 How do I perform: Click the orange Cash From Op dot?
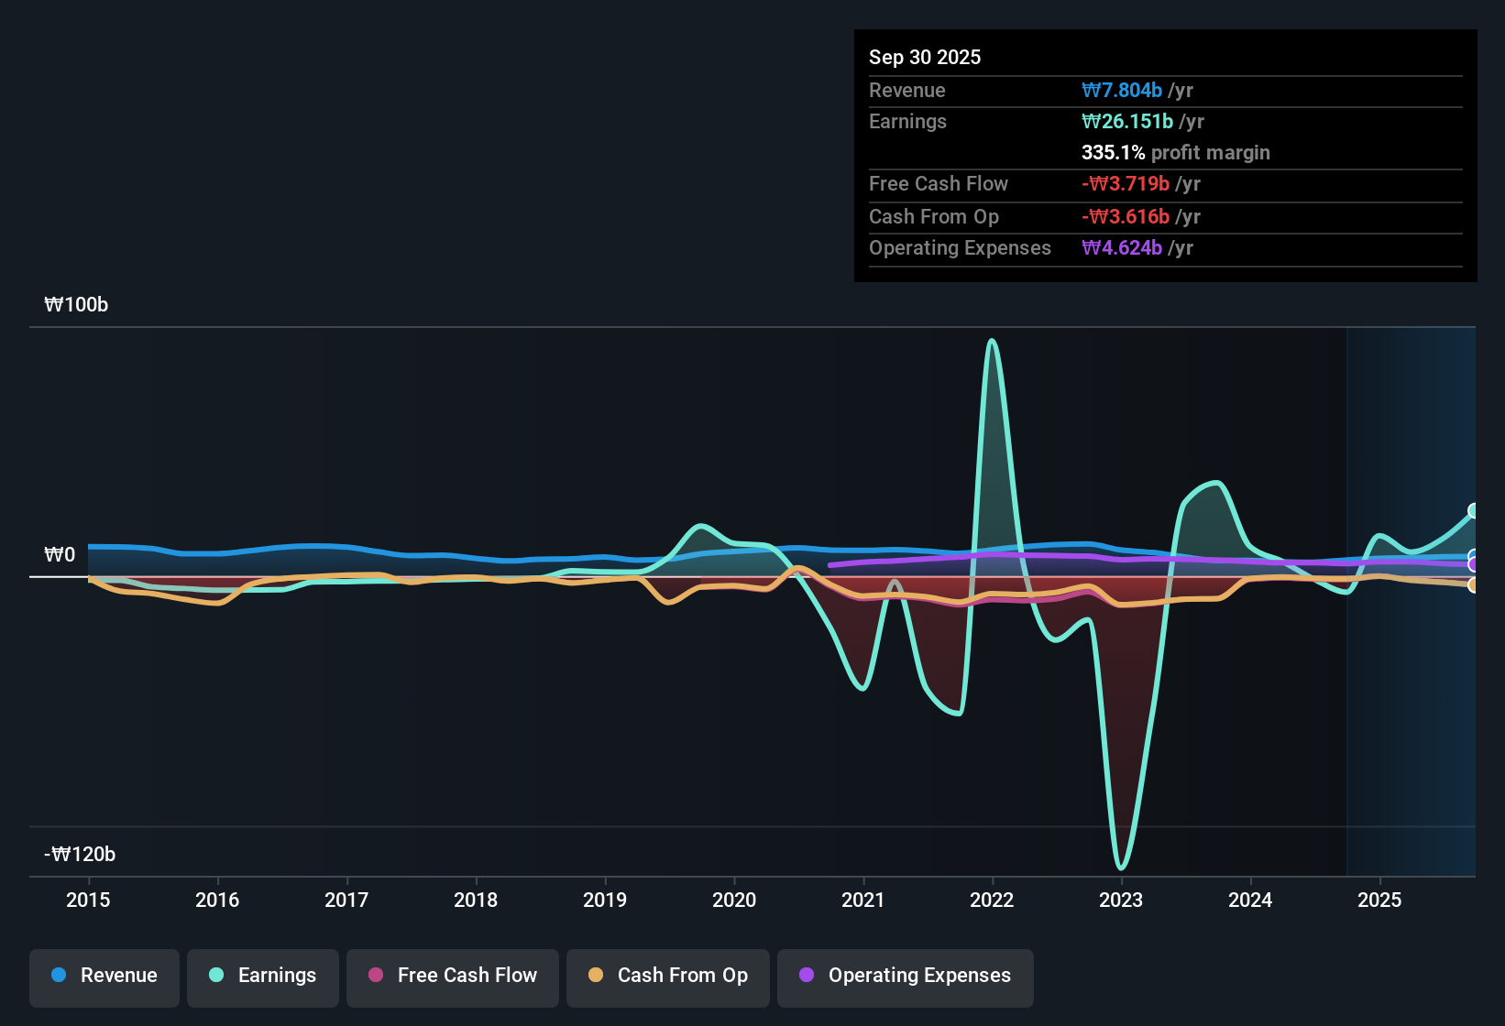click(596, 976)
